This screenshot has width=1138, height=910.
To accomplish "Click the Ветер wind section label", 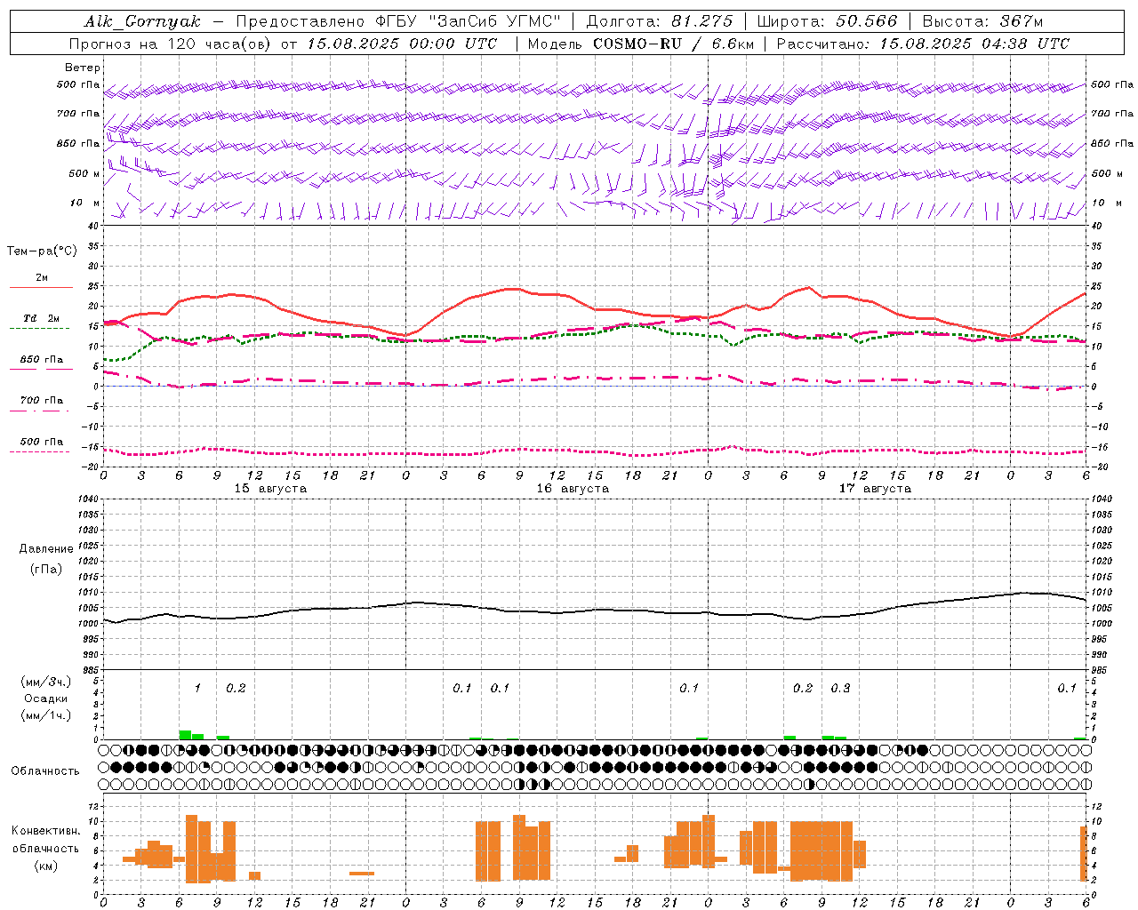I will point(82,68).
